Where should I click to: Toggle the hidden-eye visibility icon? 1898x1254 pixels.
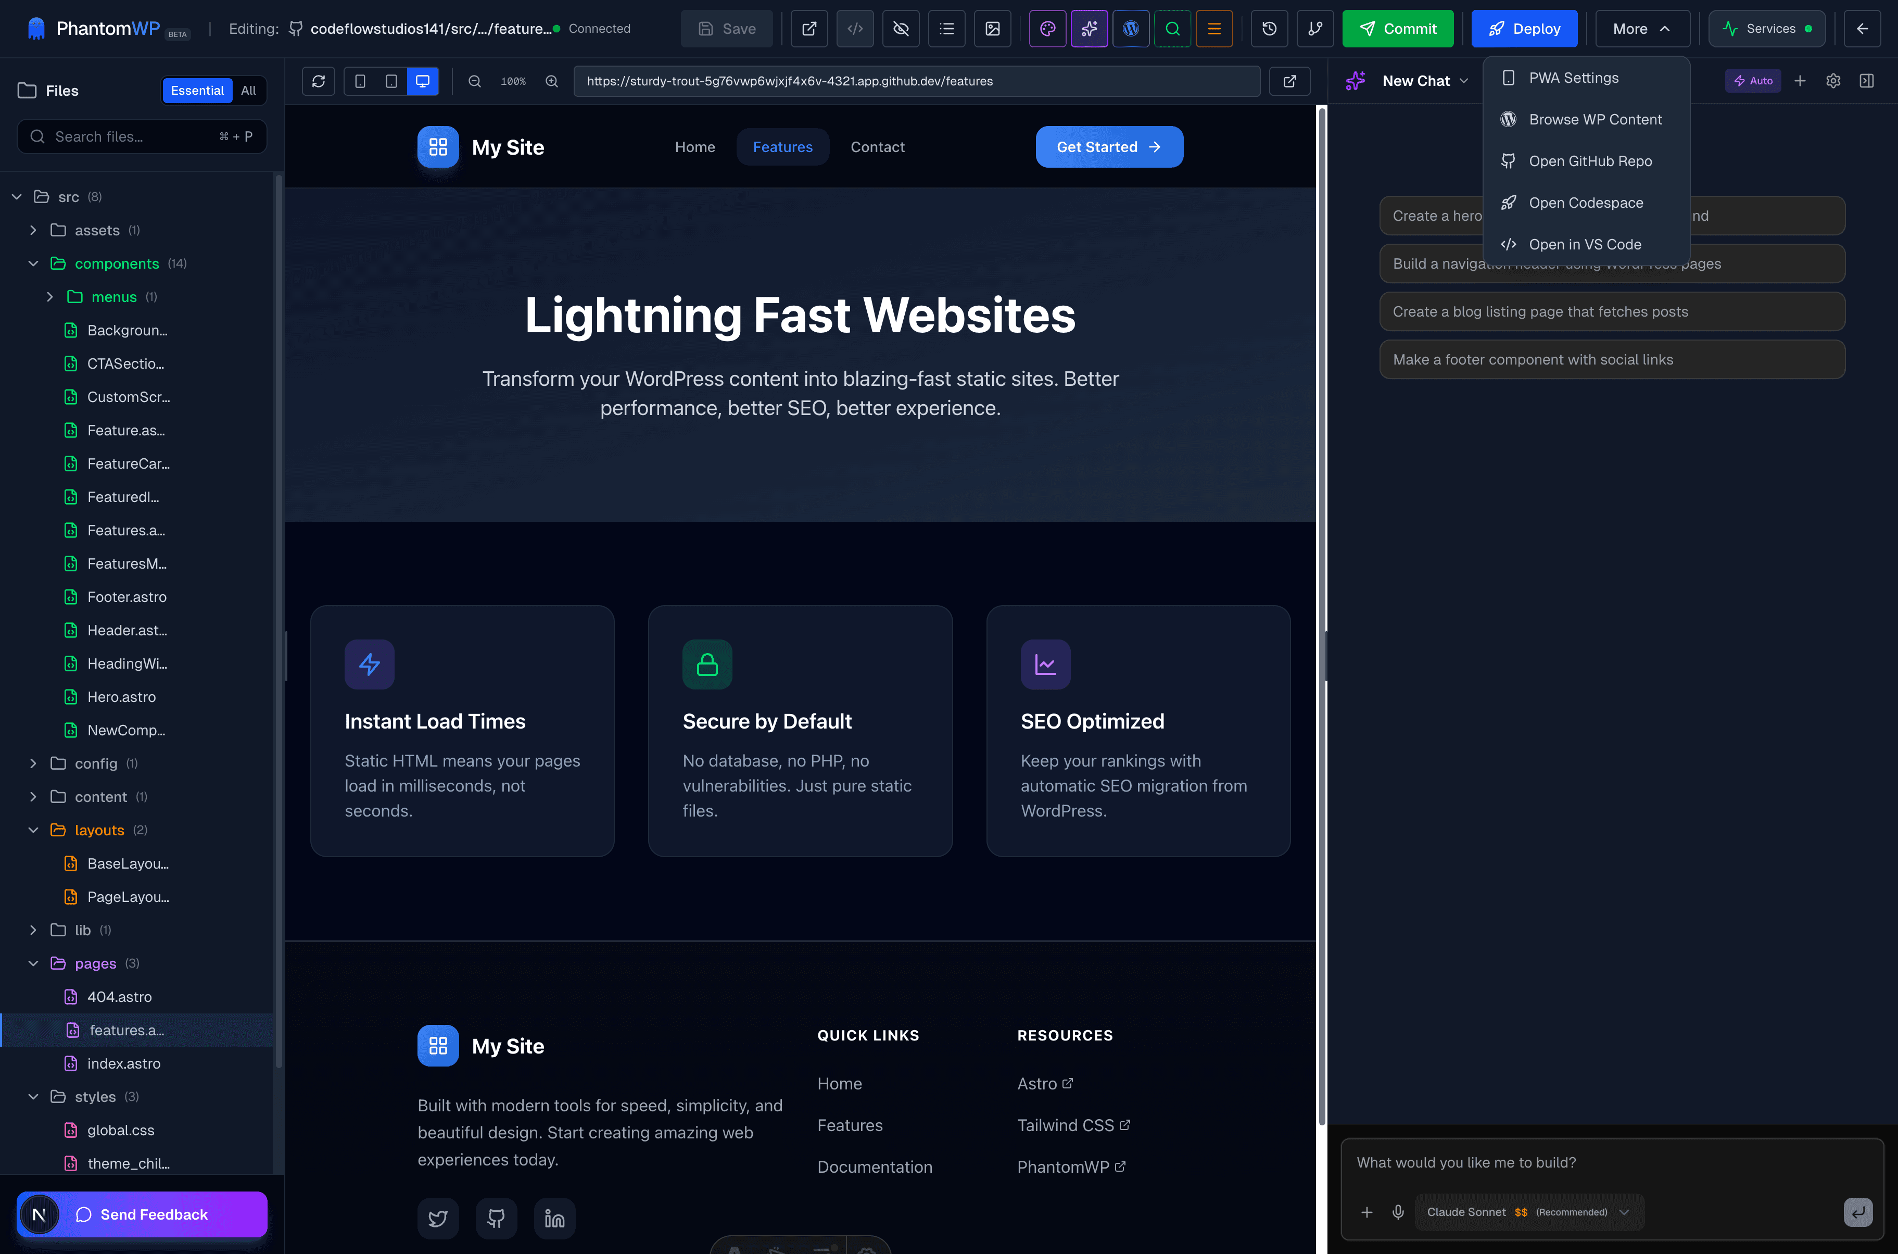coord(901,29)
